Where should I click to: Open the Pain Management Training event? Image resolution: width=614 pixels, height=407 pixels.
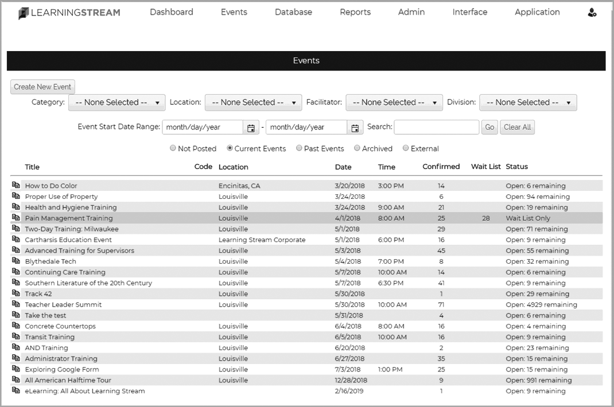[69, 218]
